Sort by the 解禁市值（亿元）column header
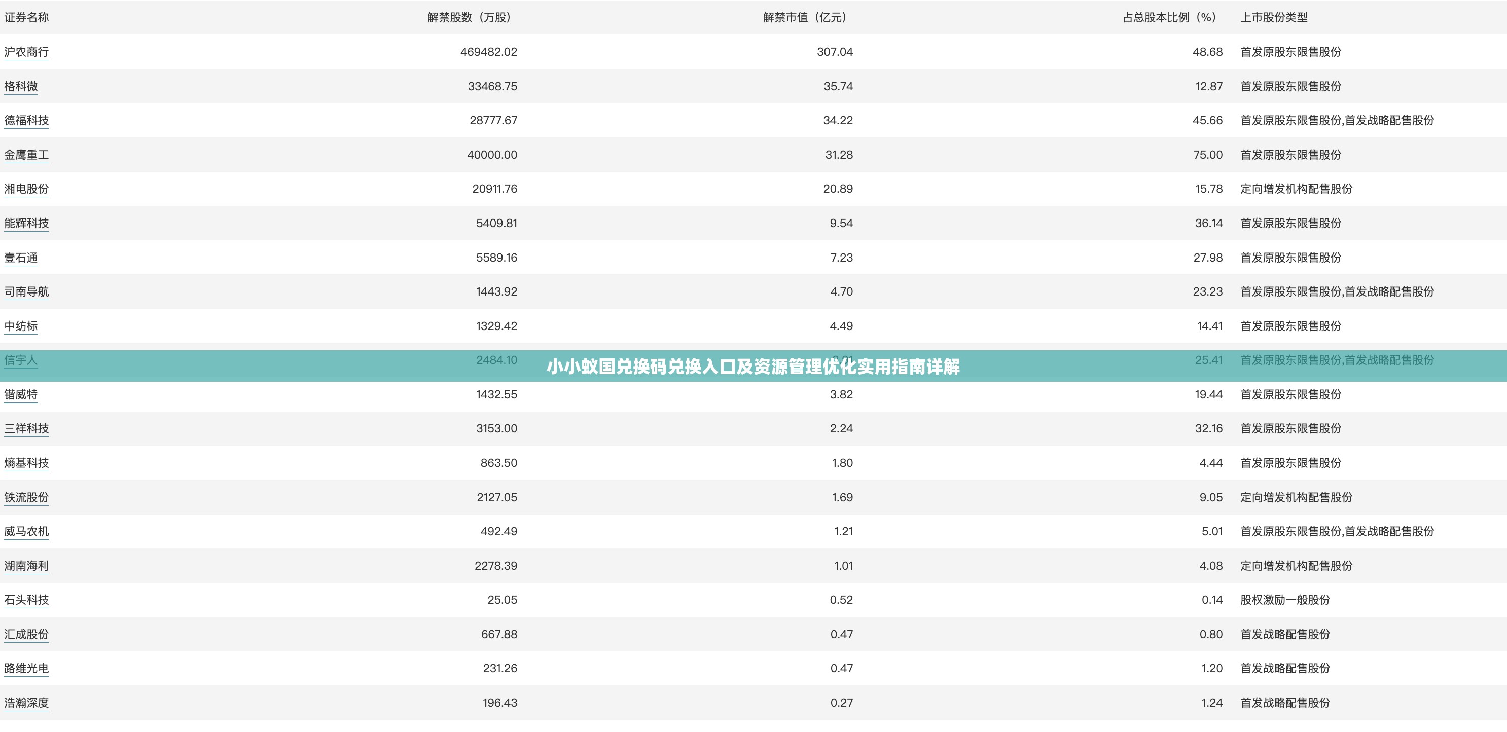 804,17
